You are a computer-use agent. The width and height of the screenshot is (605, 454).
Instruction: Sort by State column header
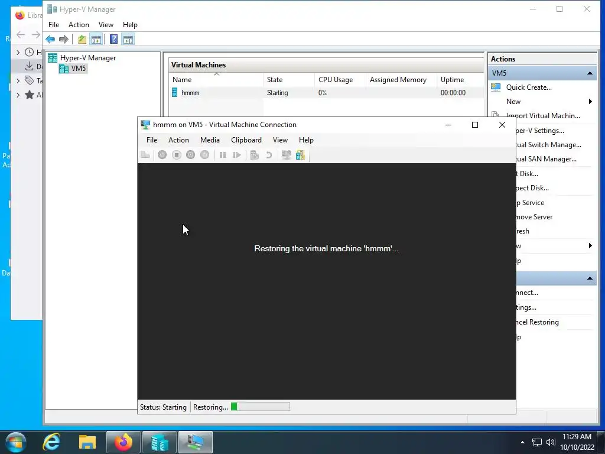(288, 80)
